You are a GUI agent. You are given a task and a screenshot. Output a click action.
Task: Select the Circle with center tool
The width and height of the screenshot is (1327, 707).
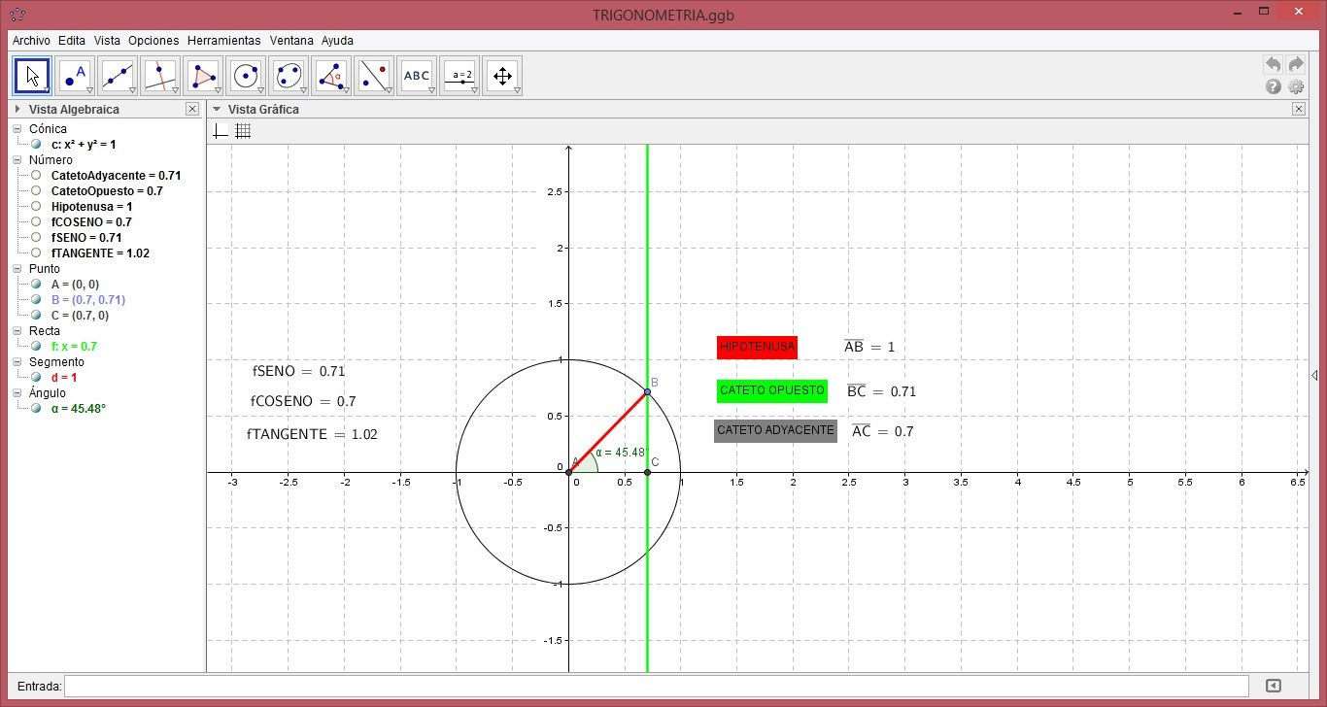[x=245, y=75]
